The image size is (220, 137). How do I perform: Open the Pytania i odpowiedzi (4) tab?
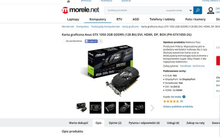click(144, 123)
